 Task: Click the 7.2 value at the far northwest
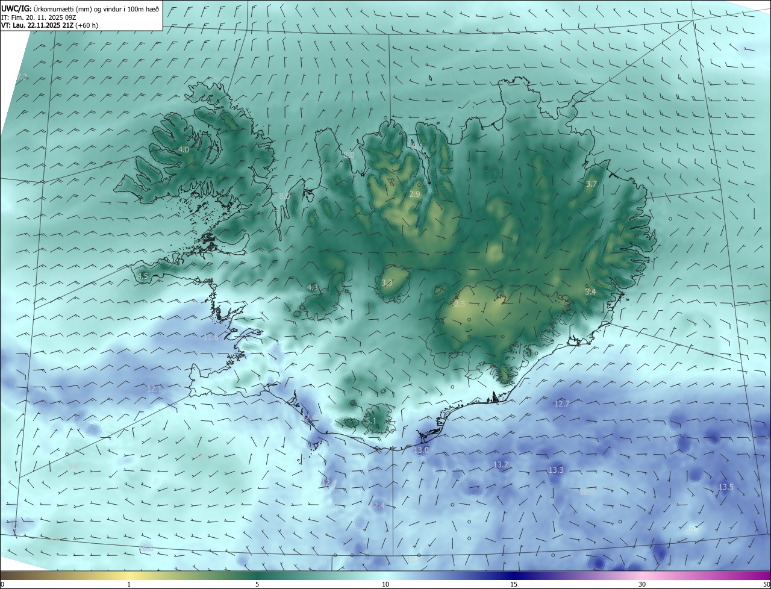[x=22, y=76]
